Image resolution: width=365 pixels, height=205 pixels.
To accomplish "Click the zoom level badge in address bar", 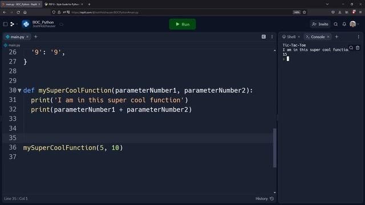I will coord(297,13).
